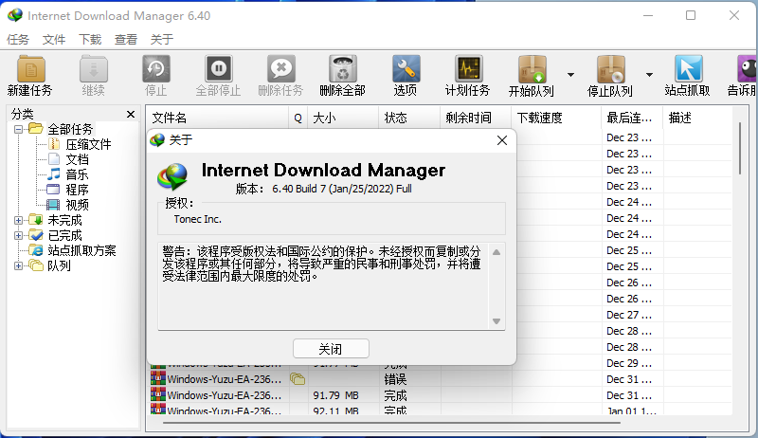Launch 站点抓取 (site grabber) icon
The width and height of the screenshot is (758, 438).
coord(688,68)
